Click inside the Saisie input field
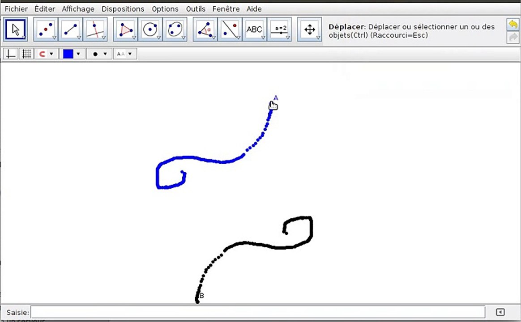 (x=258, y=312)
